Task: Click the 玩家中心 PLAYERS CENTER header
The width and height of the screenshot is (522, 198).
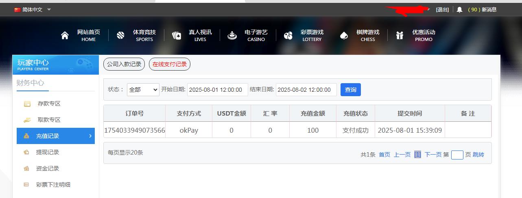Action: [56, 65]
